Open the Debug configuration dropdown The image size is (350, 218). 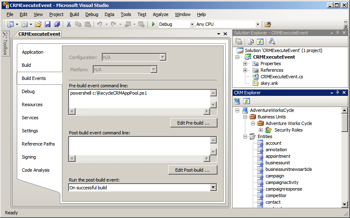192,24
